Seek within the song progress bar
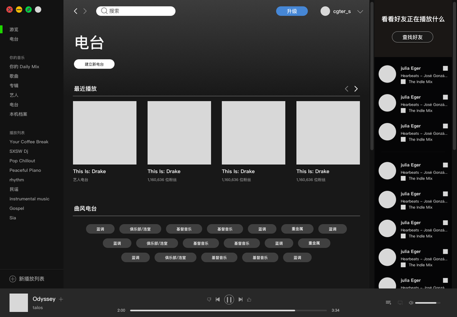The height and width of the screenshot is (317, 457). (x=228, y=310)
